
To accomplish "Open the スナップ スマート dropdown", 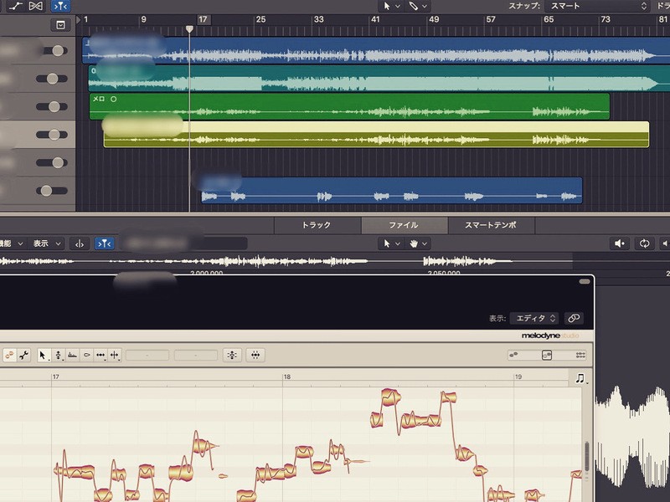I will [596, 6].
